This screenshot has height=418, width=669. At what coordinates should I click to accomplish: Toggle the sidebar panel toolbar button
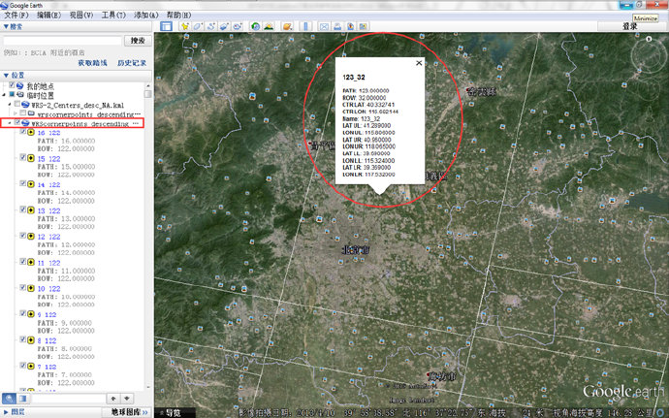coord(166,26)
